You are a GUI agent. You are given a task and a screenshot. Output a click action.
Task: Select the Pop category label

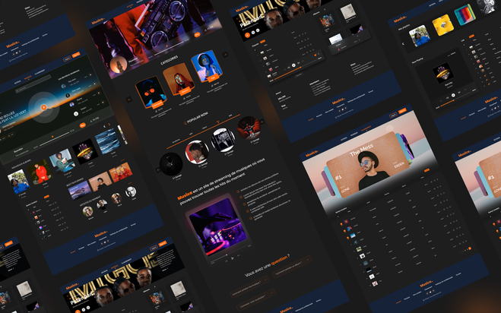(213, 77)
